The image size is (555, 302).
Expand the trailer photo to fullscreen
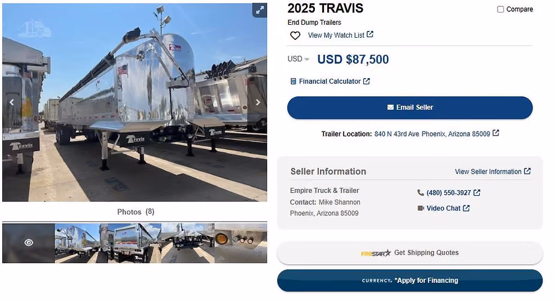point(259,10)
